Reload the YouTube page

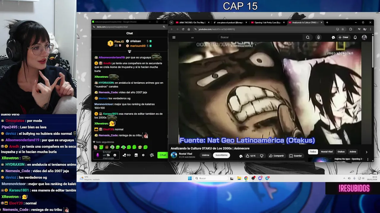[x=183, y=29]
